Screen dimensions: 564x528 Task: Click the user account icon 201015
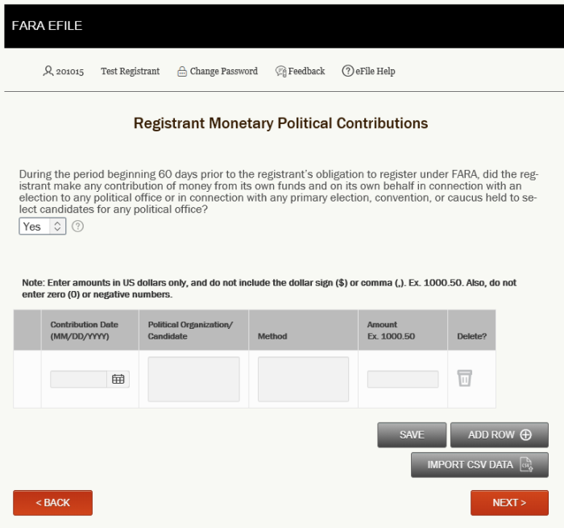coord(48,71)
